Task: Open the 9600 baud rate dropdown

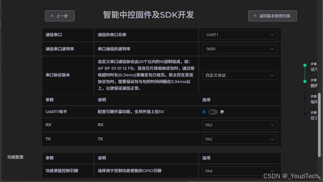Action: click(x=240, y=49)
